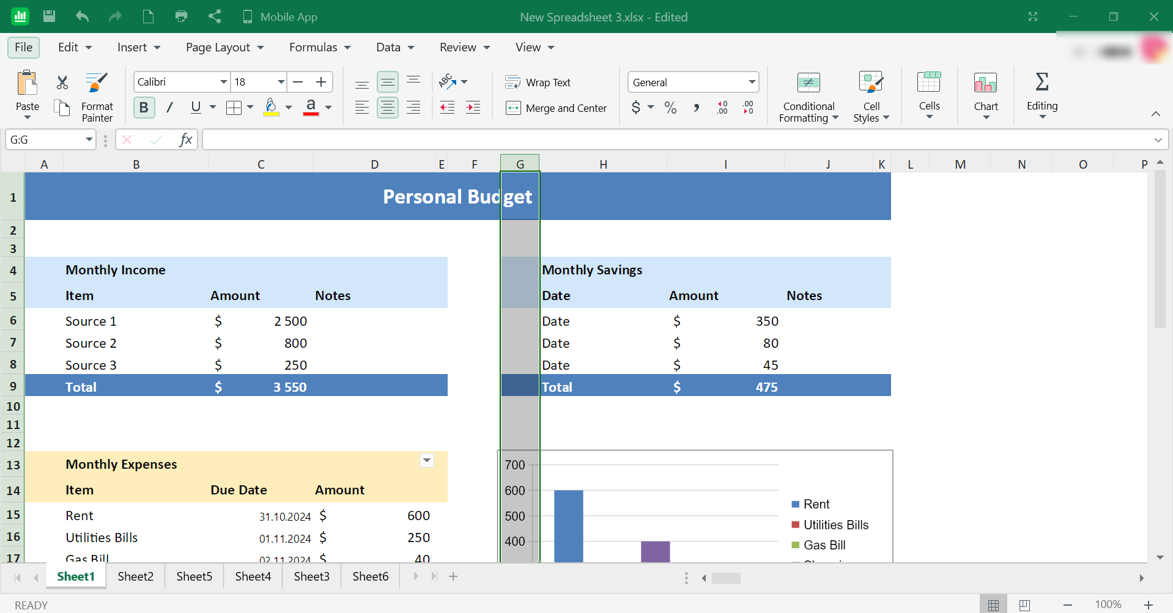
Task: Open the Mobile App link
Action: click(280, 17)
